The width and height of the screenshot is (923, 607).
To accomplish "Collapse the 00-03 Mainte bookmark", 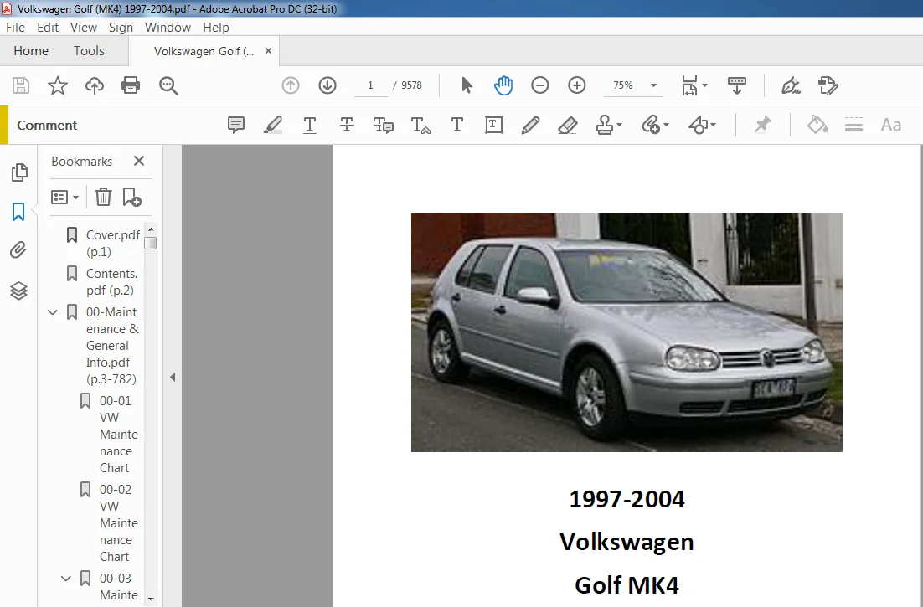I will [66, 579].
